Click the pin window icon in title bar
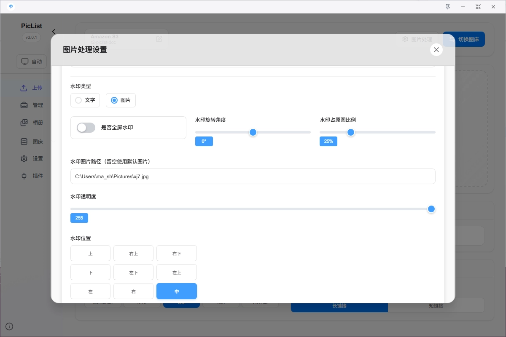 (x=448, y=7)
